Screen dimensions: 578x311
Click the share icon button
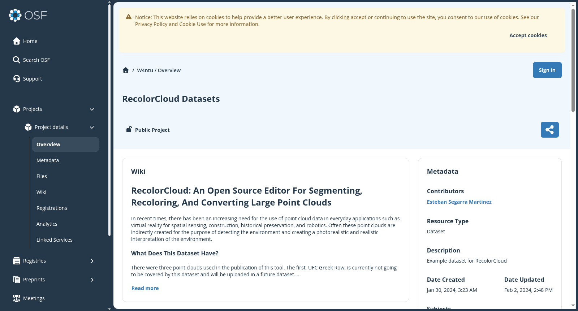[549, 130]
